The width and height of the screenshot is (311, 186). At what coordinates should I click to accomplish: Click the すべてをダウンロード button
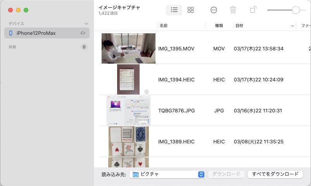point(275,174)
